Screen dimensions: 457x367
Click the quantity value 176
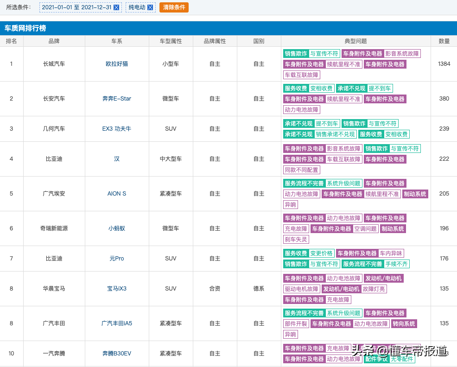click(x=444, y=258)
